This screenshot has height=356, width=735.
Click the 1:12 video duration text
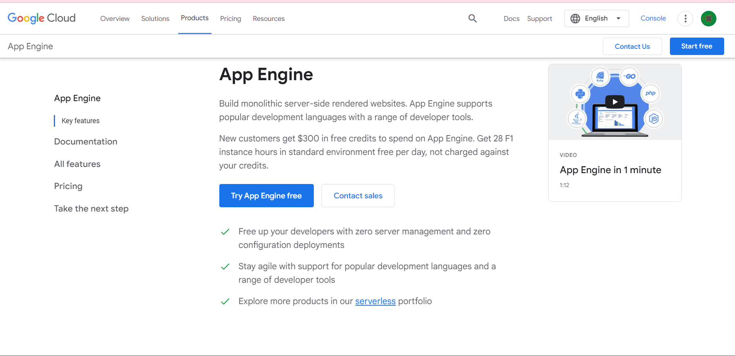click(x=564, y=185)
